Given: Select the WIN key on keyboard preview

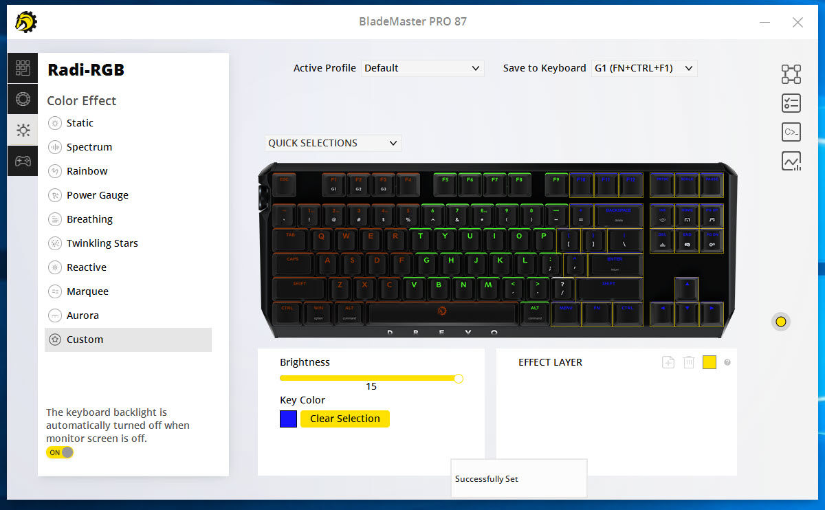Looking at the screenshot, I should coord(319,313).
